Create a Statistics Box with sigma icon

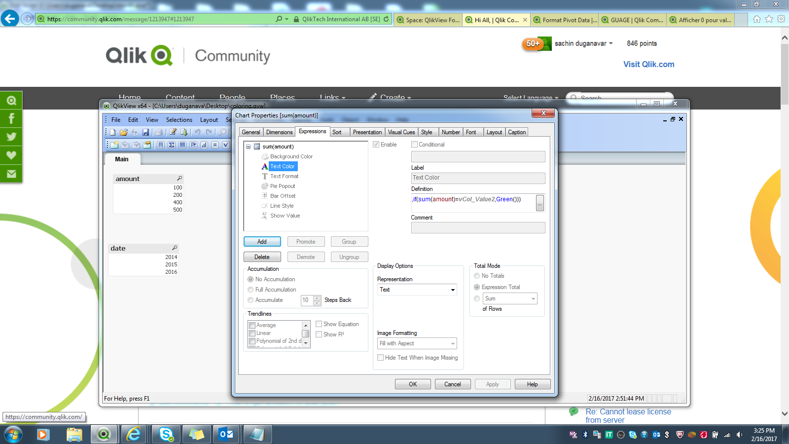[172, 145]
